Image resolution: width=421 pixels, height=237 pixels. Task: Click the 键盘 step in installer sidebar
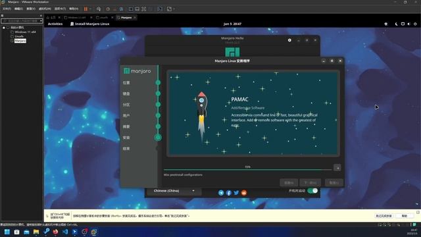coord(126,93)
